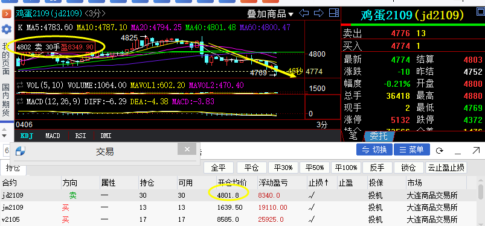Go to previous contract with left arrow
This screenshot has width=485, height=226.
(304, 13)
